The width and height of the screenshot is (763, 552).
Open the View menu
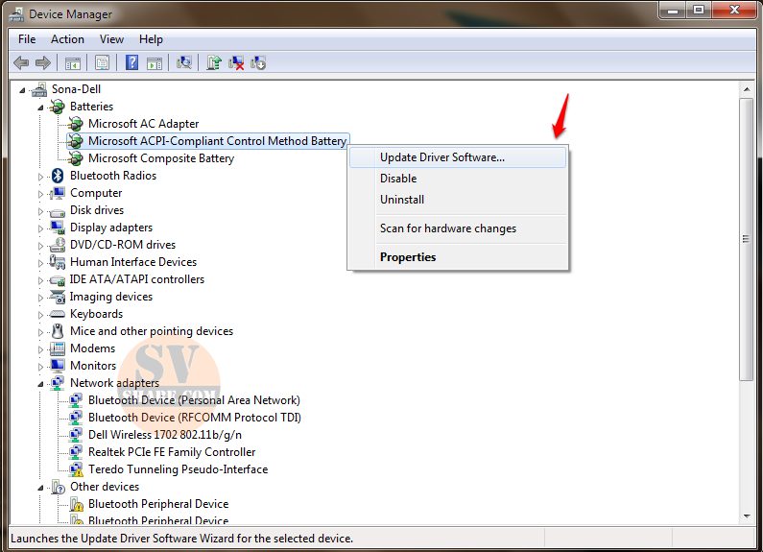[x=111, y=39]
